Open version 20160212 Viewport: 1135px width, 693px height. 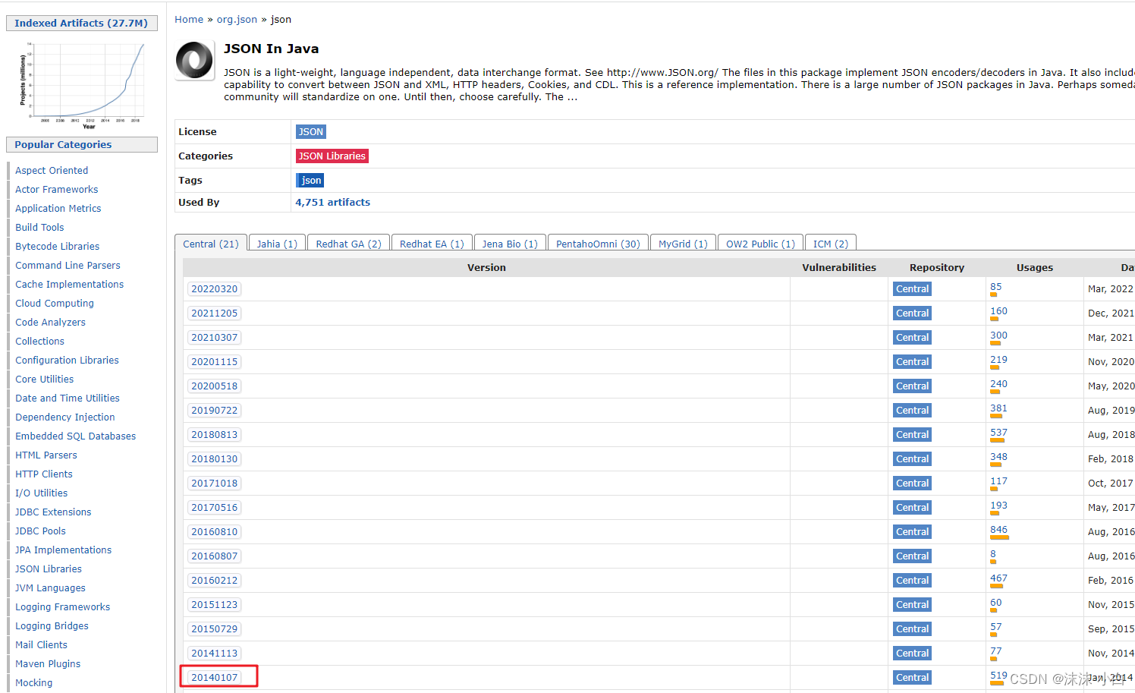click(215, 581)
